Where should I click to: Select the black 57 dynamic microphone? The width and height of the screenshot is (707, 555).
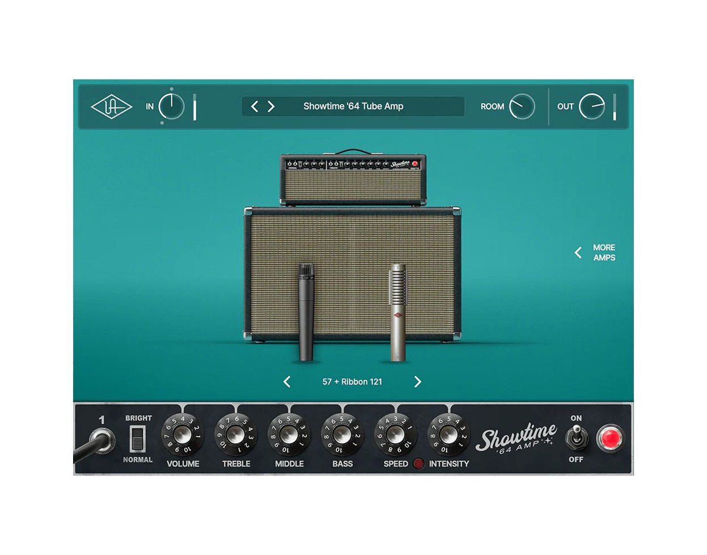tap(305, 312)
